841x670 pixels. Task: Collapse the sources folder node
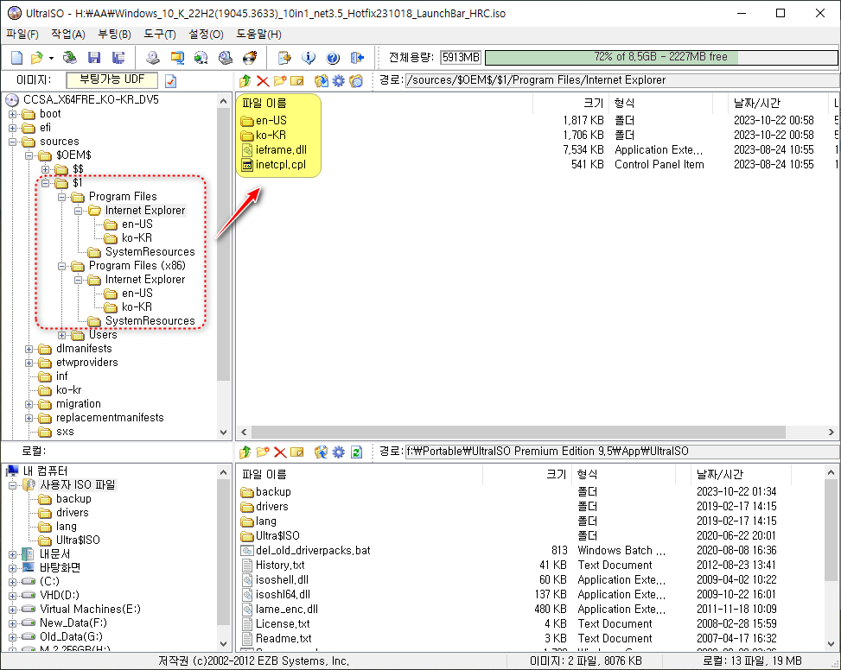pyautogui.click(x=12, y=142)
